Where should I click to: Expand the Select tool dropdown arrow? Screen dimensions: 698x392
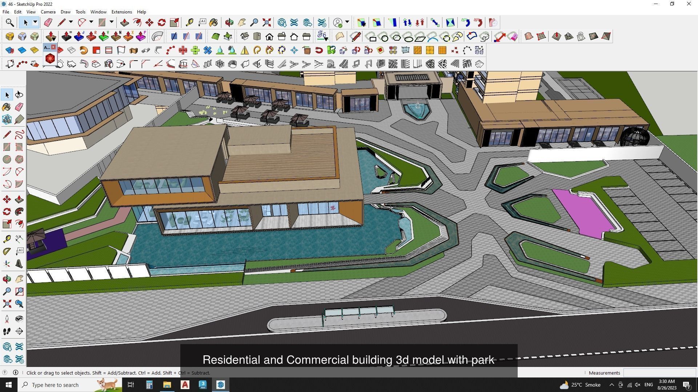click(35, 23)
